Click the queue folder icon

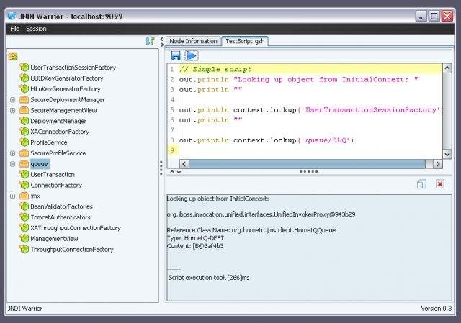(x=24, y=163)
